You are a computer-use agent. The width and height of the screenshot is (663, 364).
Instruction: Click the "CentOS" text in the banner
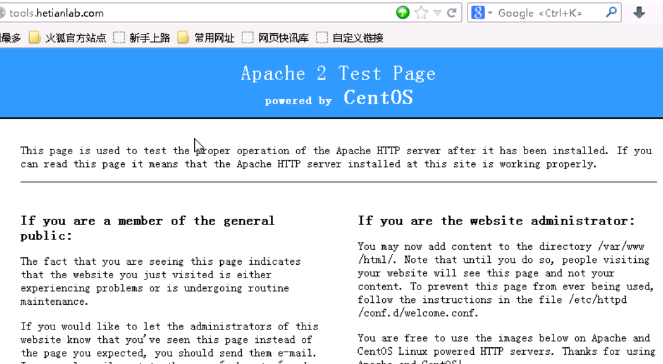378,97
